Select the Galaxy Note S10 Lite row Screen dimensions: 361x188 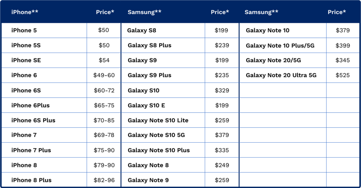click(158, 120)
